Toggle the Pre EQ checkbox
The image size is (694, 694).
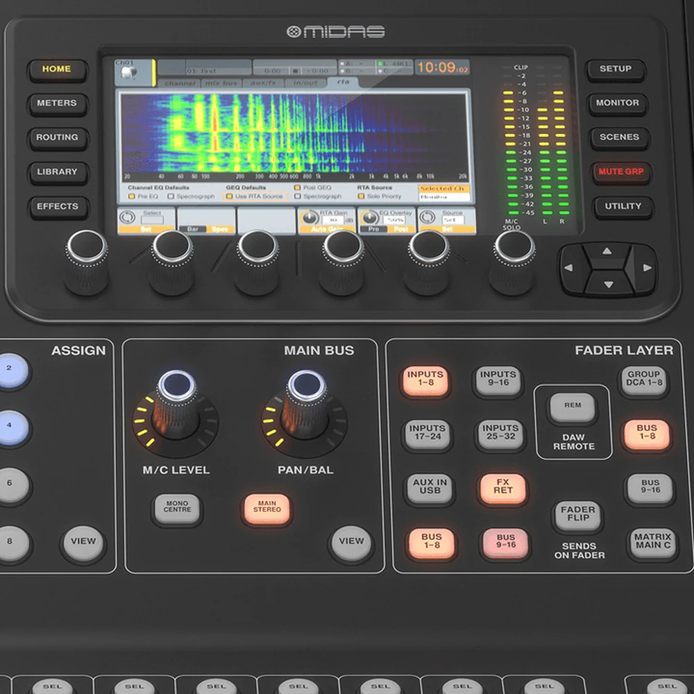[x=131, y=196]
